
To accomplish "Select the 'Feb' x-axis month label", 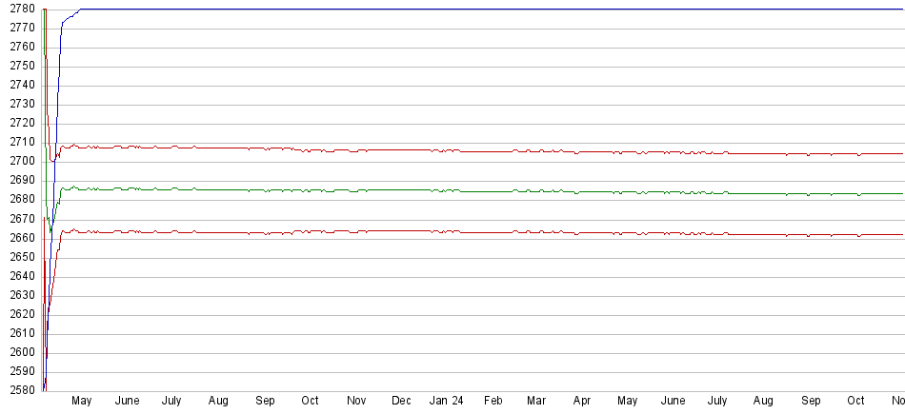I will coord(493,402).
